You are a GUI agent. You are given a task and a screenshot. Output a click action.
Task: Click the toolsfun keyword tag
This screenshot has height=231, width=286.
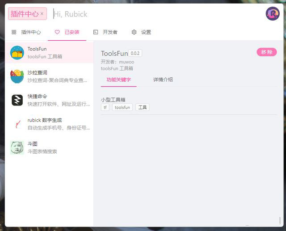[122, 107]
